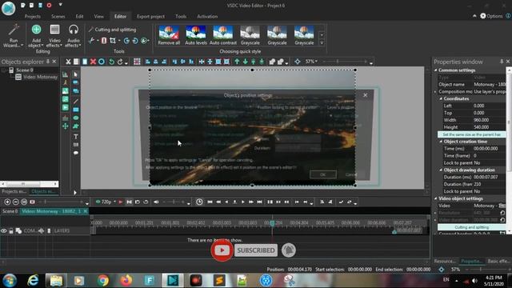Open the Activation tab
Image resolution: width=512 pixels, height=288 pixels.
pos(207,16)
